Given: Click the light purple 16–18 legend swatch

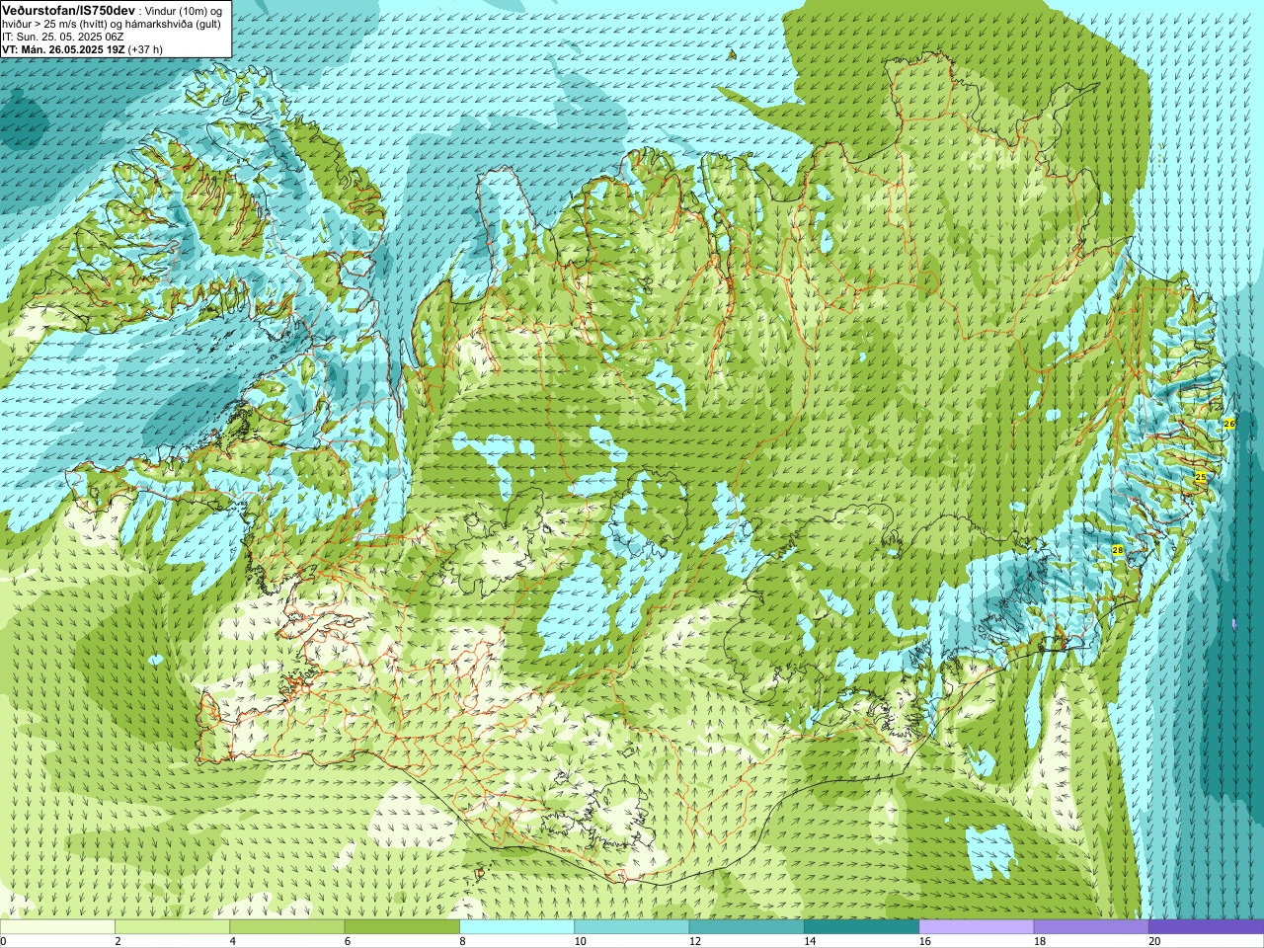Looking at the screenshot, I should (x=977, y=927).
